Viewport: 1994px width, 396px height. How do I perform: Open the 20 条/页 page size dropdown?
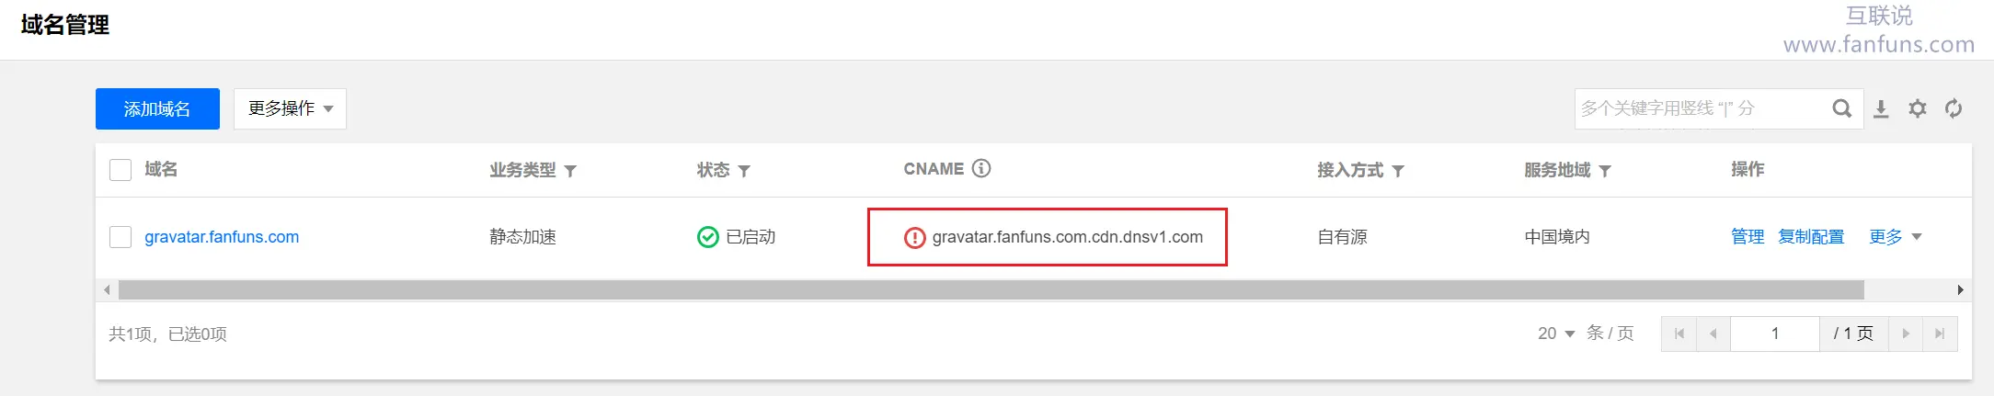click(x=1557, y=334)
